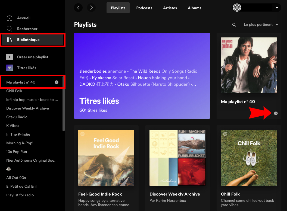Click the Accueil home icon
Viewport: 287px width, 211px height.
click(x=9, y=18)
